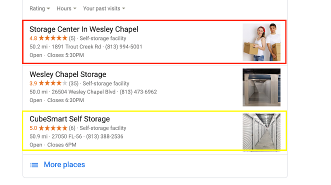Click the Wesley Chapel Storage hallway photo
Viewport: 331px width, 185px height.
(x=261, y=87)
